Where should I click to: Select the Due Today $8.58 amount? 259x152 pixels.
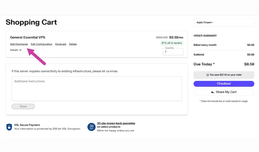[x=249, y=64]
